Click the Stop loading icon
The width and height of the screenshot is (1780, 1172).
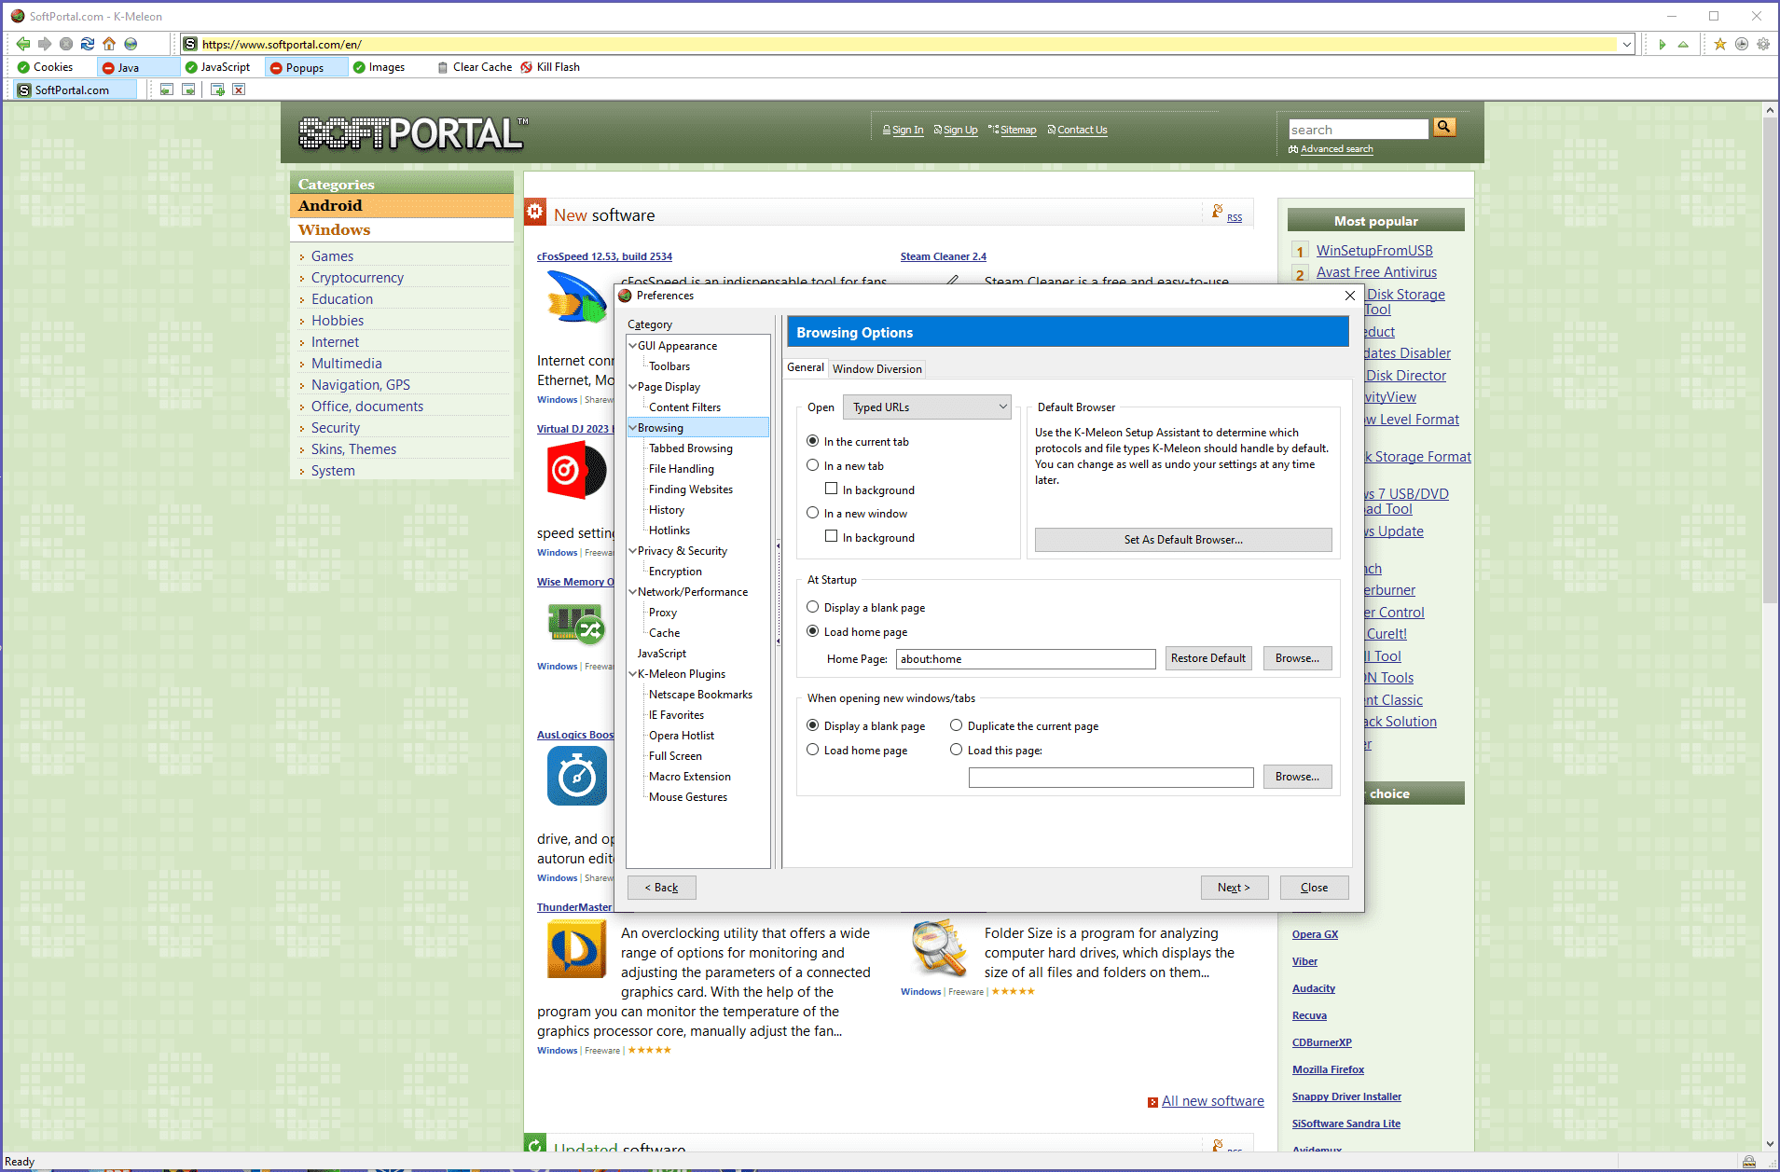pyautogui.click(x=66, y=44)
